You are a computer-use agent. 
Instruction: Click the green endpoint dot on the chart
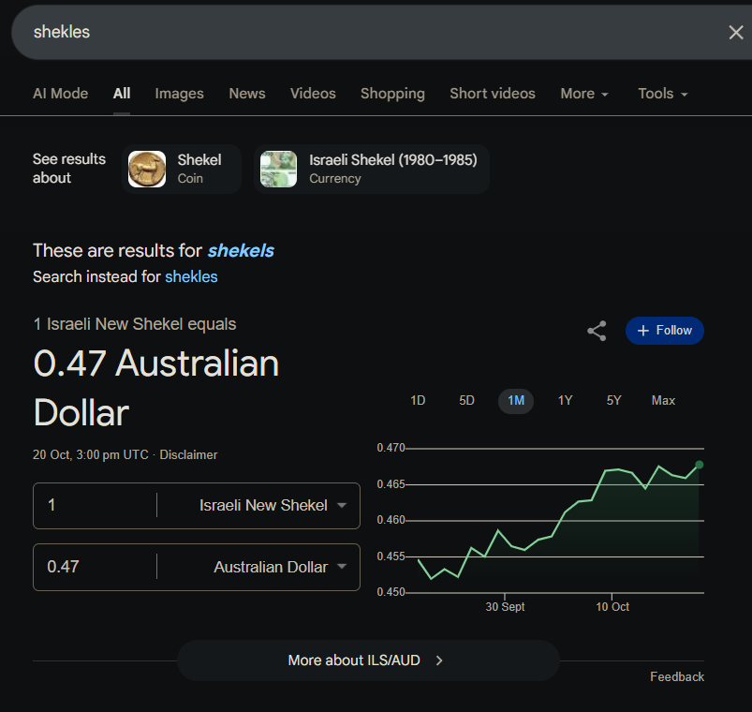(x=699, y=465)
